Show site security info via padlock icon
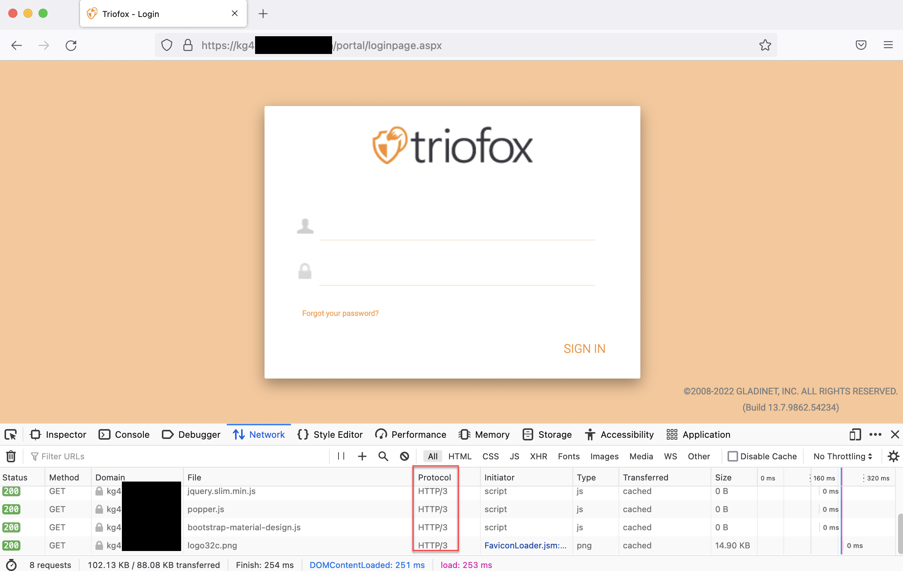Screen dimensions: 903x571 (x=188, y=45)
